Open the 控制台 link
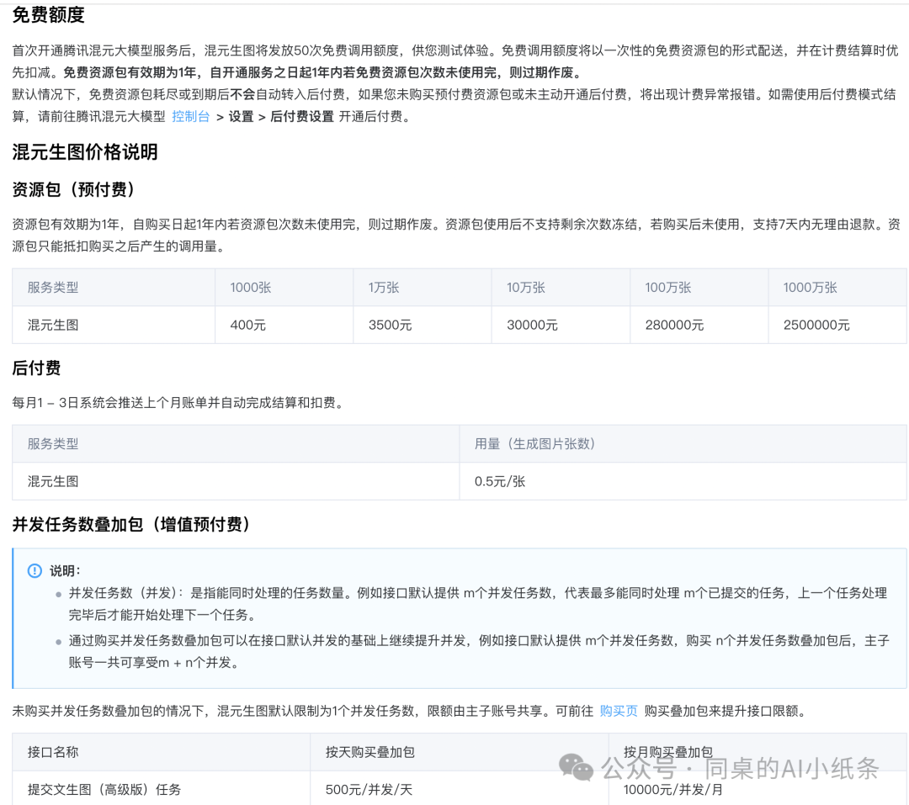 (191, 116)
